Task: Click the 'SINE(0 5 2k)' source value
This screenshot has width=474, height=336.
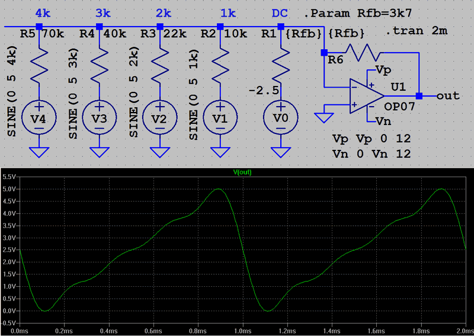Action: click(133, 92)
